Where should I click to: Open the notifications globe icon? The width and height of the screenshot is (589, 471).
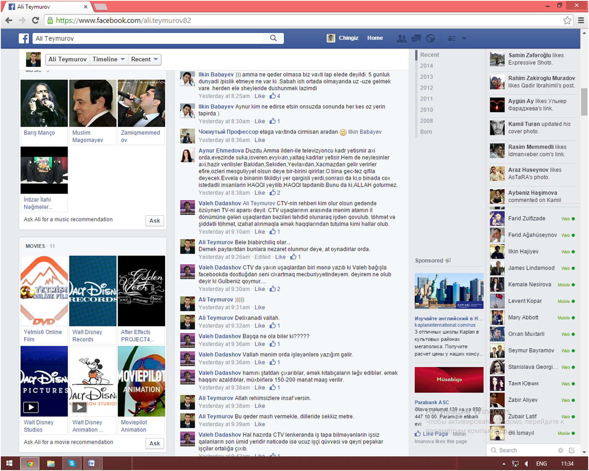coord(430,39)
